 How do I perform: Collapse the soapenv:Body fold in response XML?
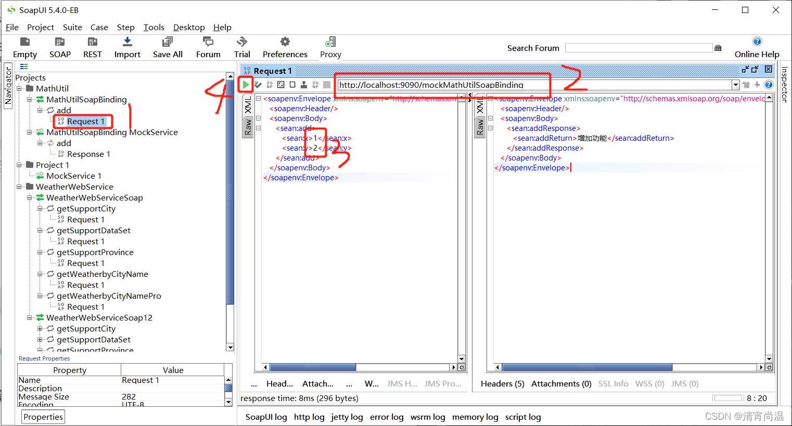490,118
